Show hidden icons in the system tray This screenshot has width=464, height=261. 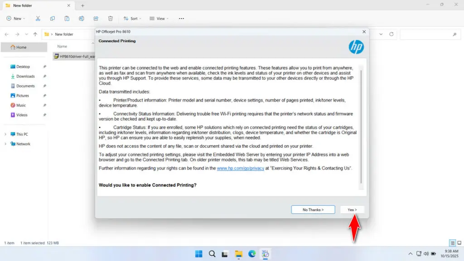coord(411,254)
